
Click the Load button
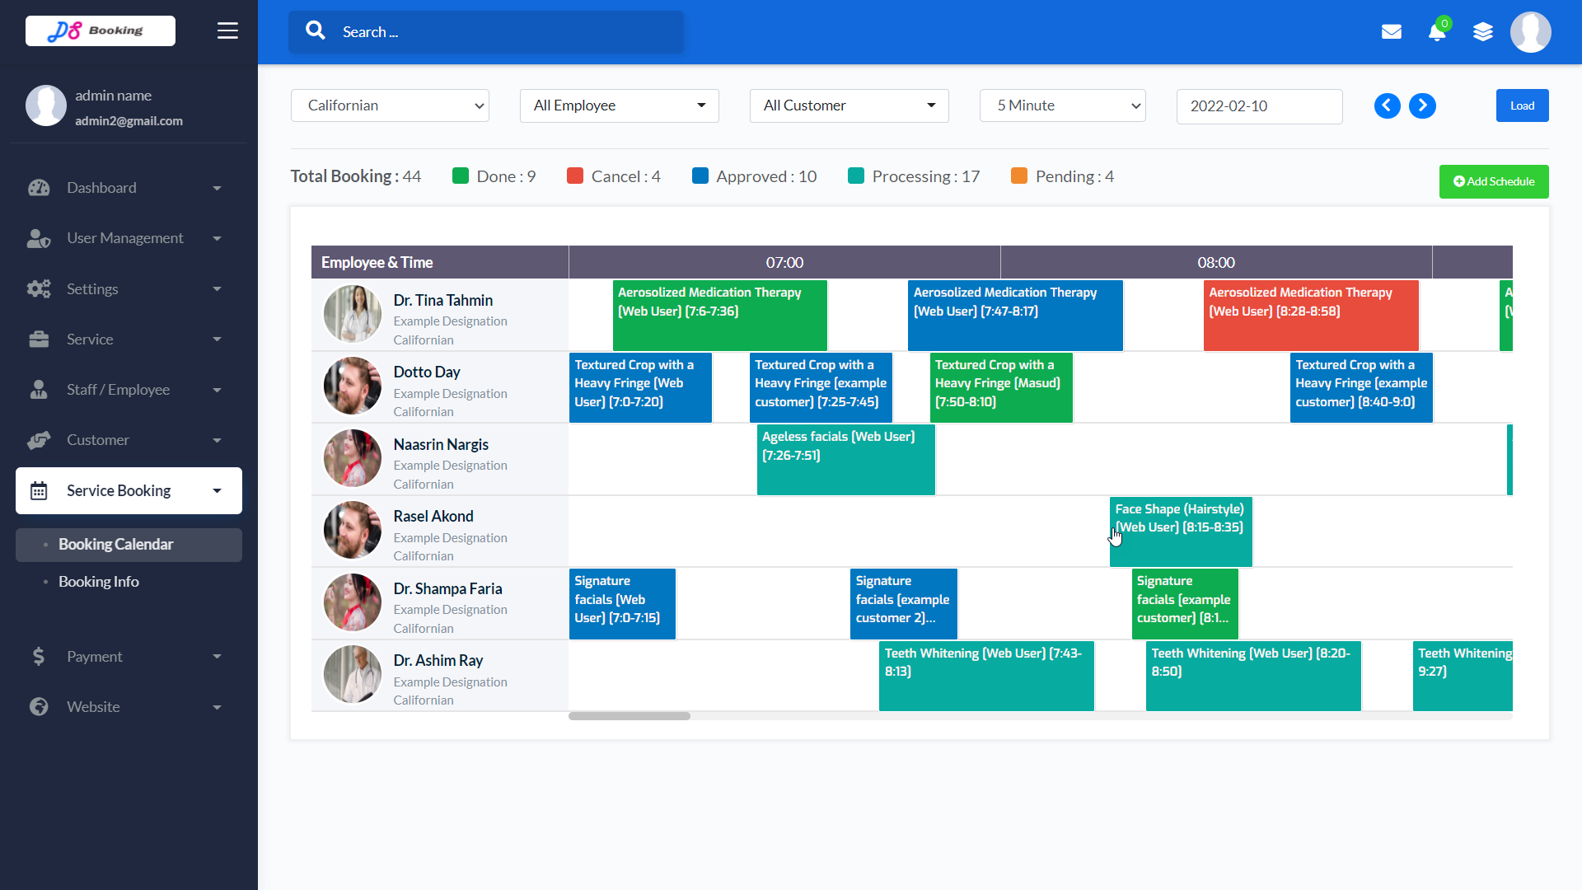pyautogui.click(x=1522, y=105)
